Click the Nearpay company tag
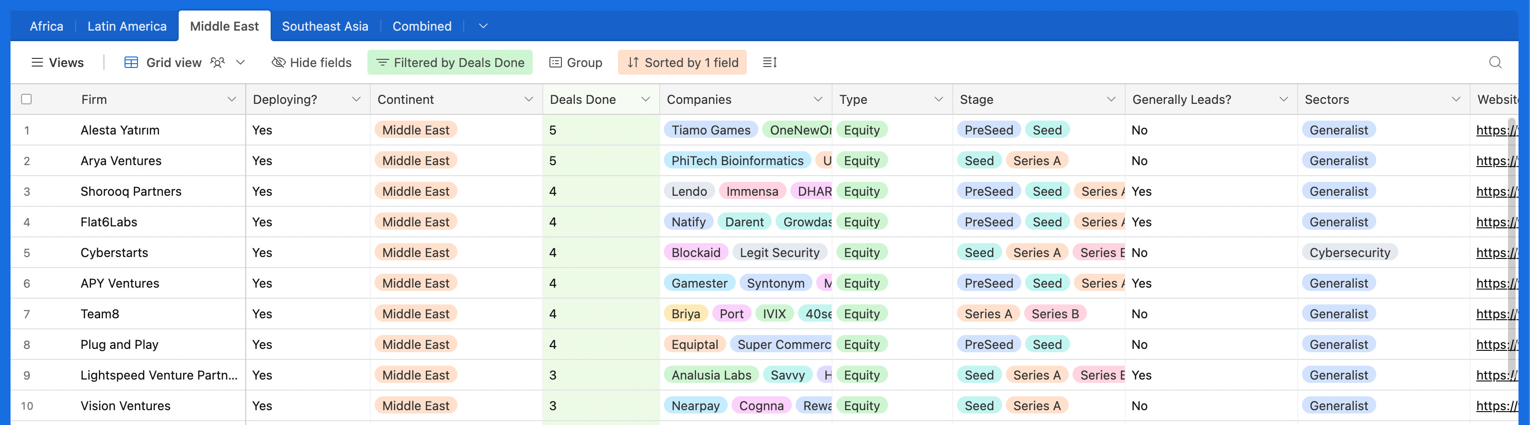 695,405
